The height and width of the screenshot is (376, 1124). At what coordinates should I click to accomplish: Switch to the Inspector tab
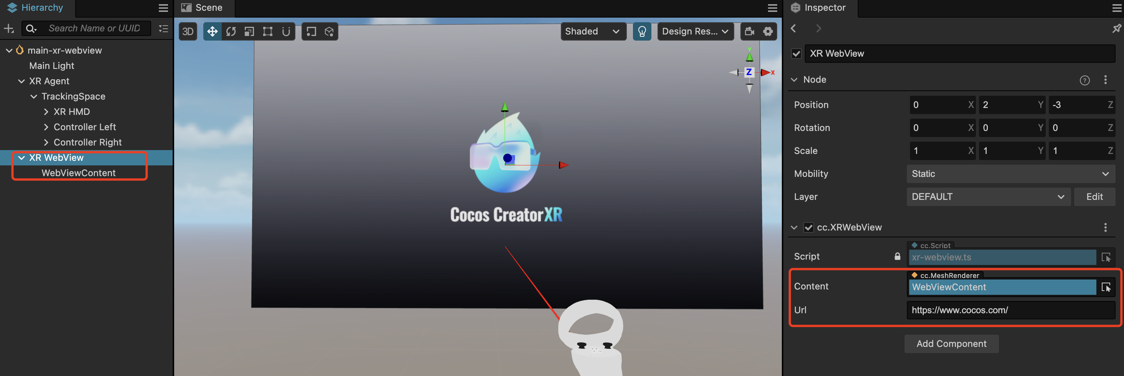tap(819, 8)
